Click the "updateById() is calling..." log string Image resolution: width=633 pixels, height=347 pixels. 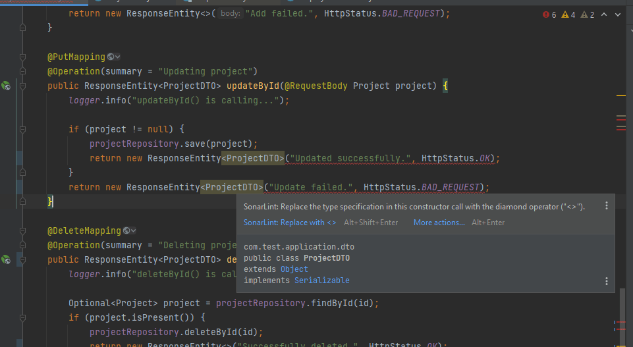coord(206,101)
